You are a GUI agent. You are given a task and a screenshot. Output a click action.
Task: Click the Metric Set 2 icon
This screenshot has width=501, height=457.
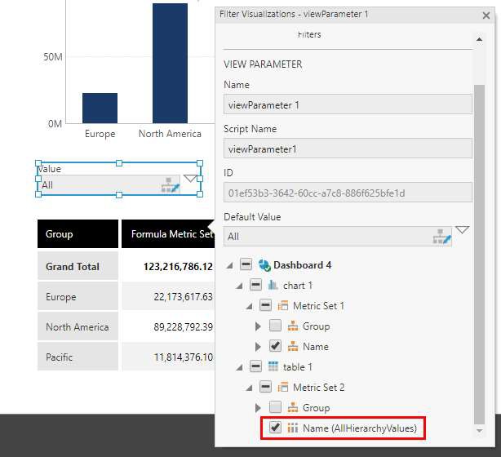click(283, 388)
